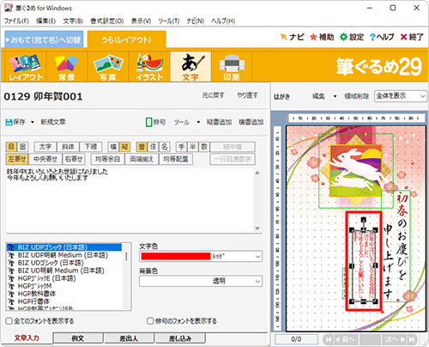Click 新規文章 new text
This screenshot has width=429, height=347.
(53, 122)
